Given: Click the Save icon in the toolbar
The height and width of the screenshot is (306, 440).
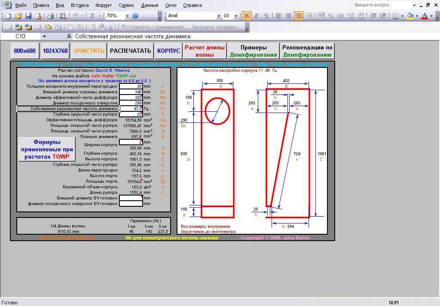Looking at the screenshot, I should [x=28, y=16].
